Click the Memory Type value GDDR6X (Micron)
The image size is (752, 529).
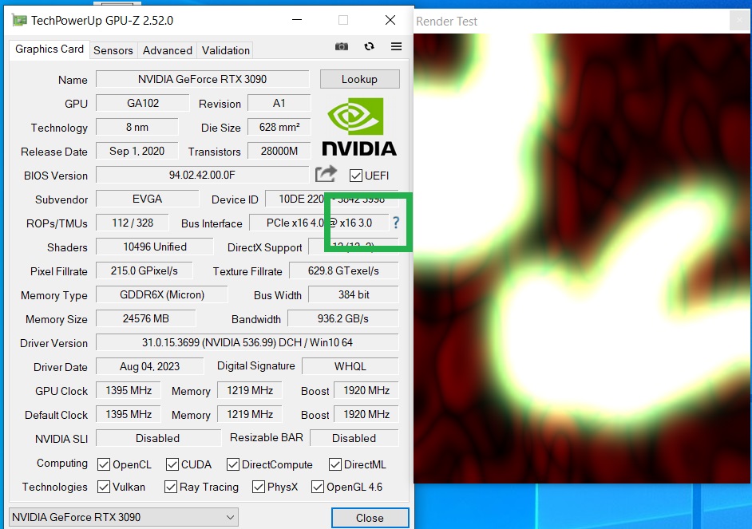pos(161,294)
